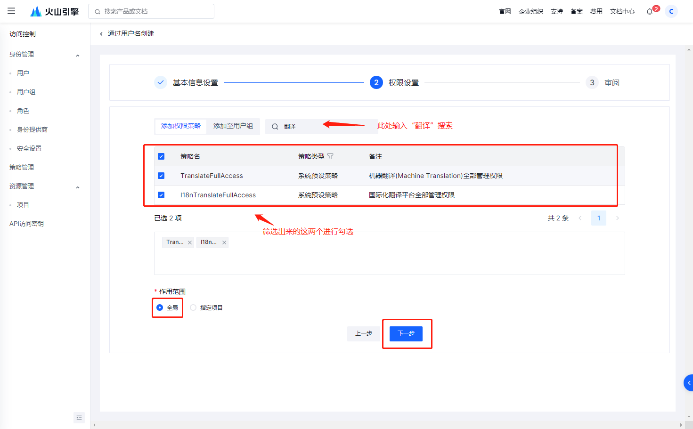Open the hamburger menu icon
This screenshot has width=693, height=429.
[x=11, y=11]
